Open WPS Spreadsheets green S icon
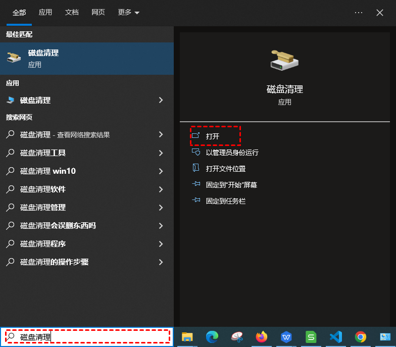396x347 pixels. pos(311,337)
